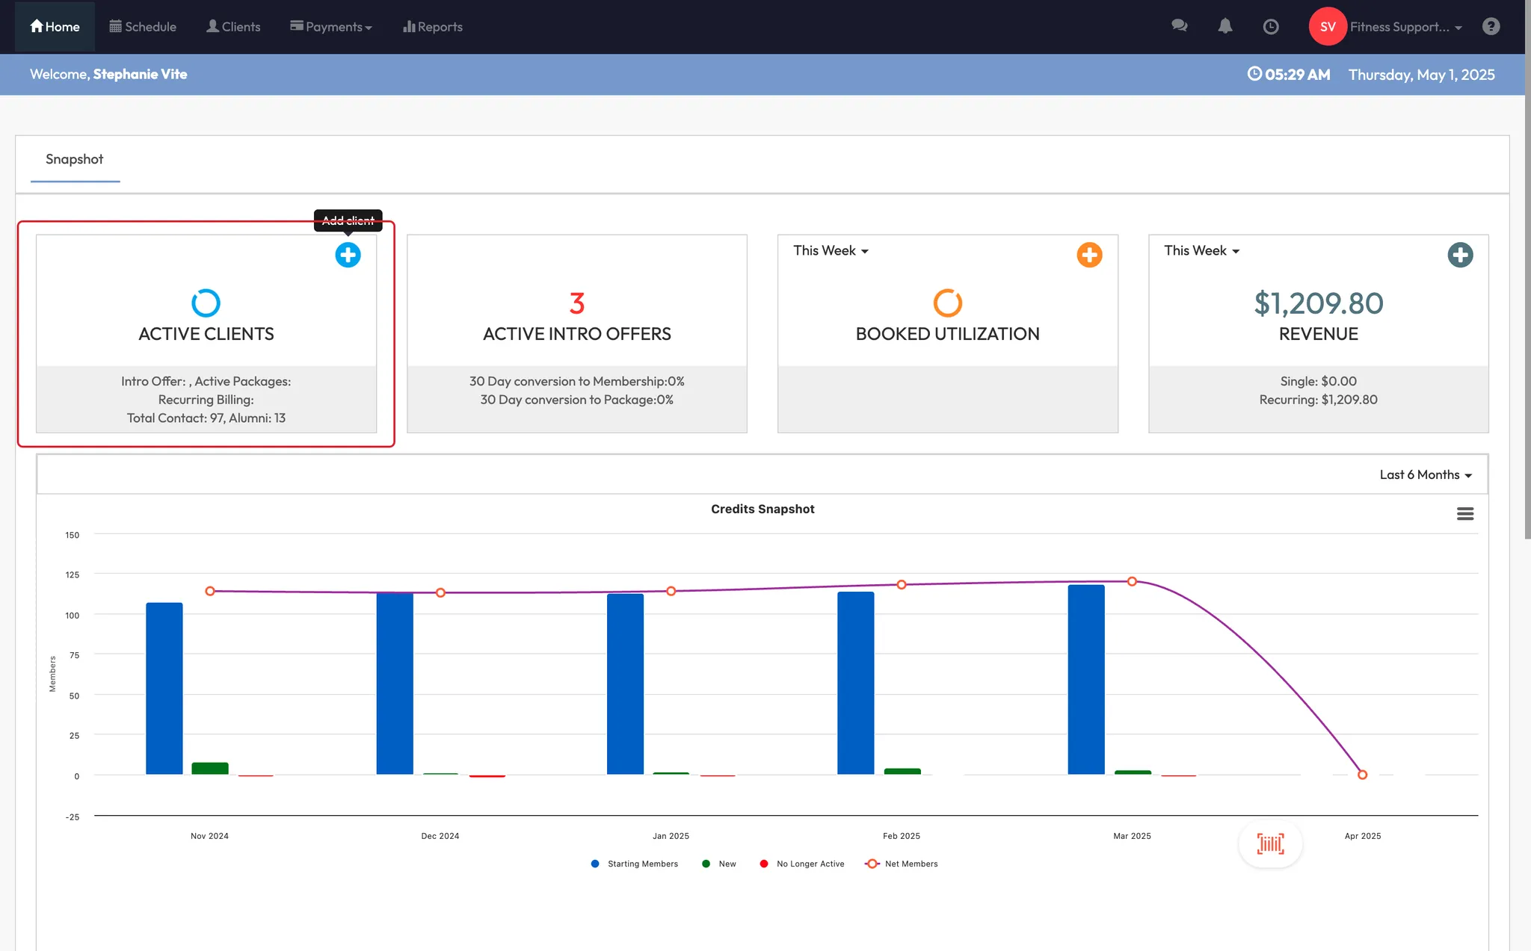The height and width of the screenshot is (951, 1531).
Task: Open the chart hamburger menu icon
Action: coord(1465,514)
